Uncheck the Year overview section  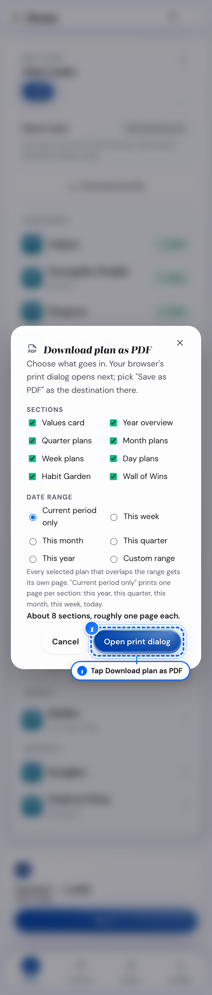(x=113, y=423)
